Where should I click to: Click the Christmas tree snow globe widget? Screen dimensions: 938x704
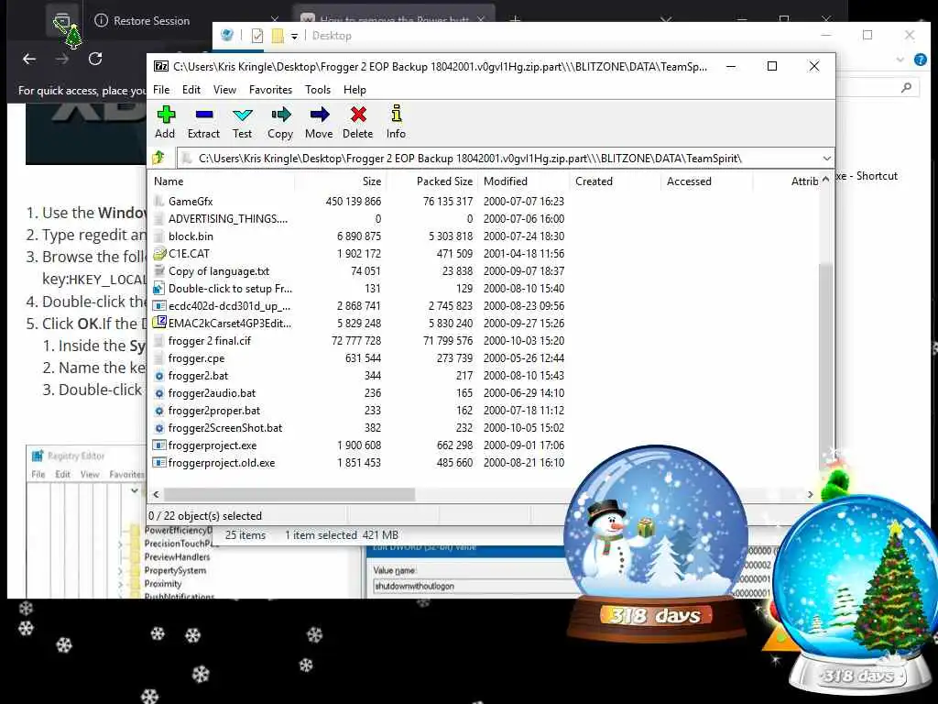[856, 593]
